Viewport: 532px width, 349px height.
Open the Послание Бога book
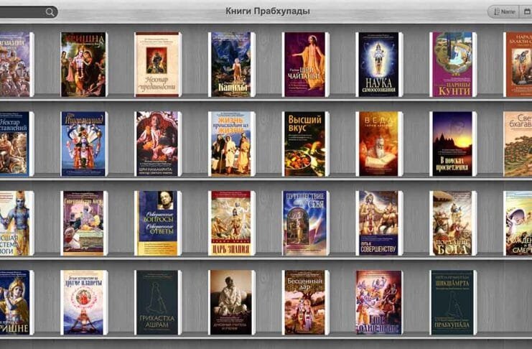click(453, 223)
